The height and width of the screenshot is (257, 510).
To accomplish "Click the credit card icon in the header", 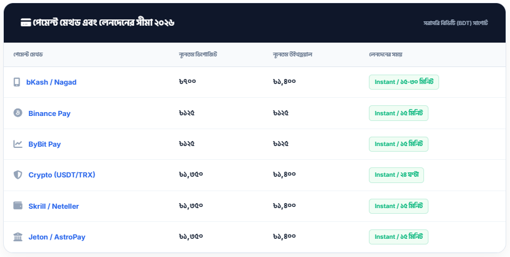I will [26, 23].
